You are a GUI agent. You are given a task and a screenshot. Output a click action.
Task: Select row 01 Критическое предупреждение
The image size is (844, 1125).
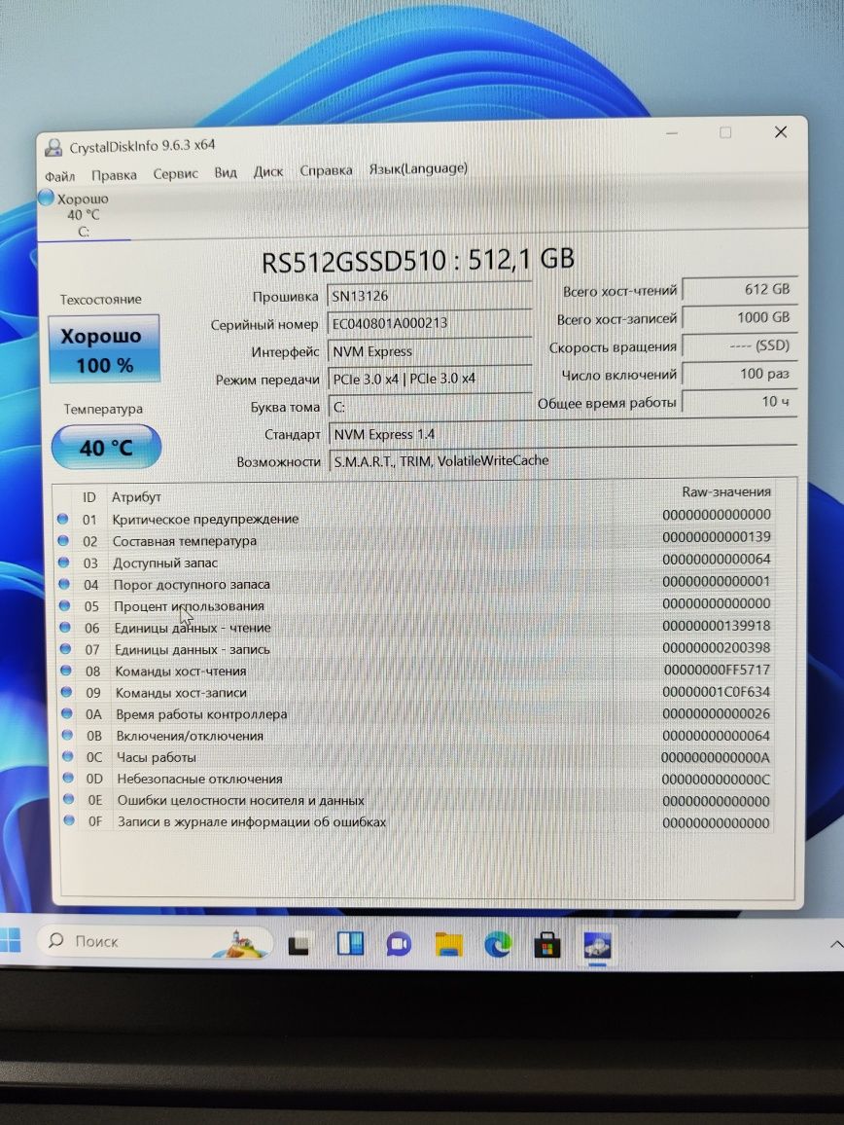(x=416, y=518)
